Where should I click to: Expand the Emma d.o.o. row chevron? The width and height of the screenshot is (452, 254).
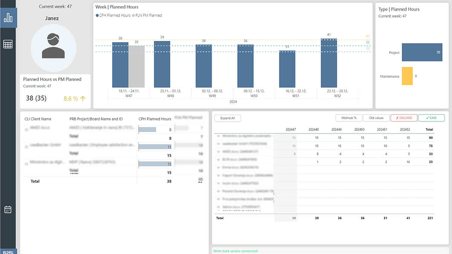point(219,168)
